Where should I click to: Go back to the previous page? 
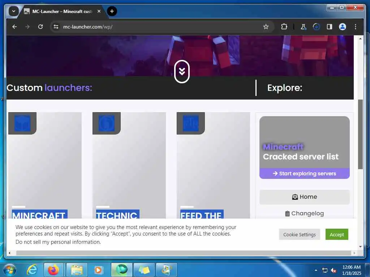coord(14,27)
